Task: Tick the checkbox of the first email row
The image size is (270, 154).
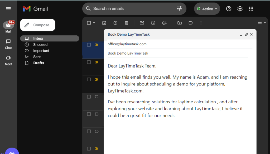Action: point(89,45)
